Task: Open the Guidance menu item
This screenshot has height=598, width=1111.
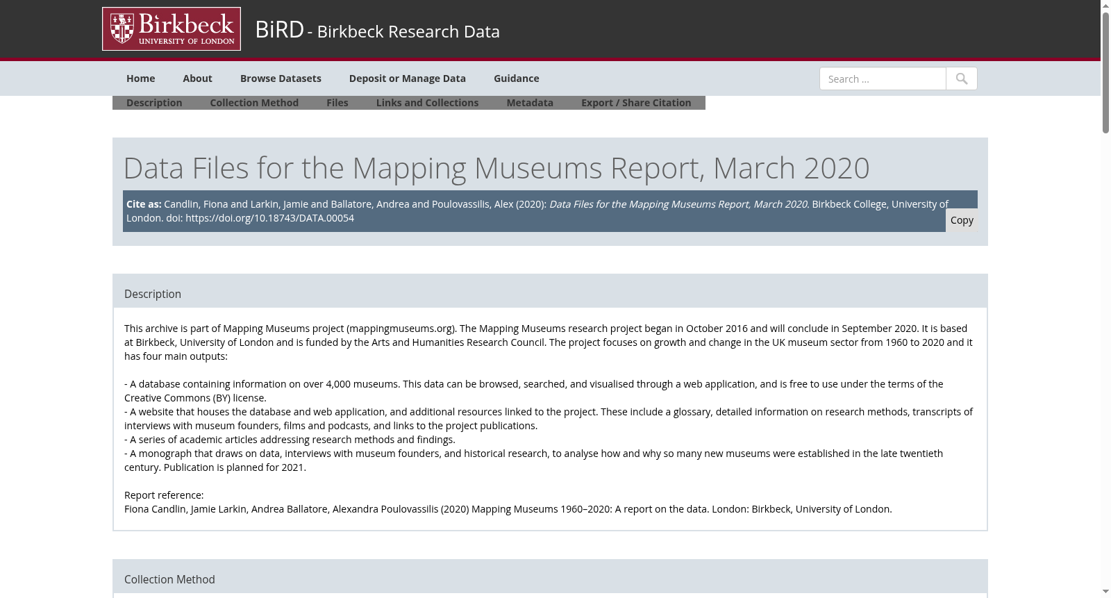Action: coord(517,78)
